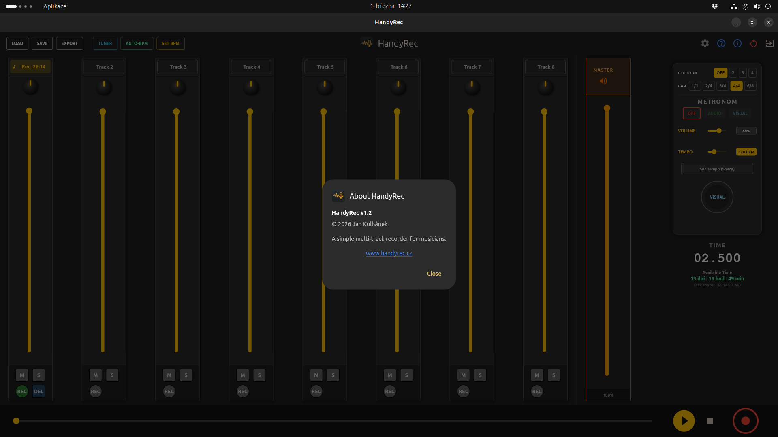Viewport: 778px width, 437px height.
Task: Enable AUDIO metronome mode
Action: point(714,113)
